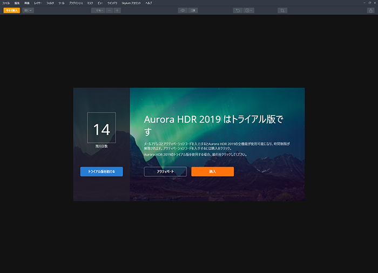The width and height of the screenshot is (378, 273).
Task: Open the マスク menu
Action: point(90,3)
